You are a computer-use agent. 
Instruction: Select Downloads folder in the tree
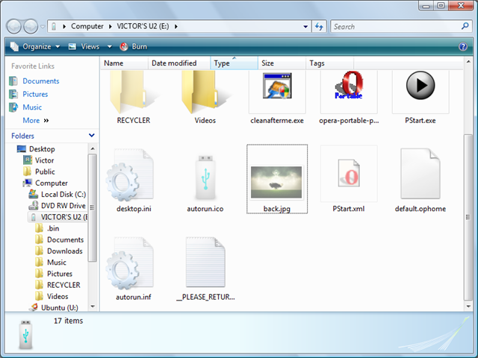click(x=65, y=251)
